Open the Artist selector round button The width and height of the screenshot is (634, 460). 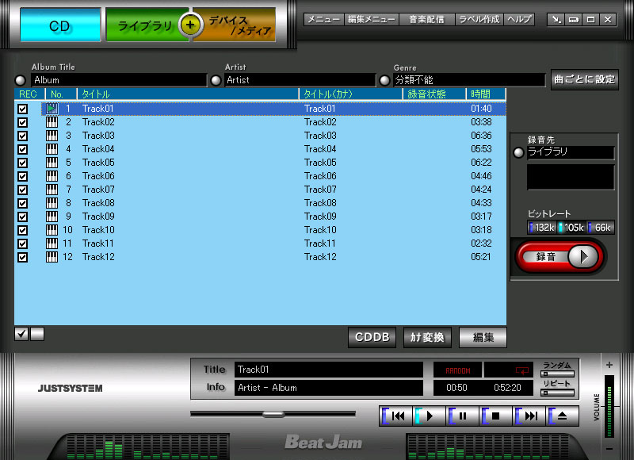(216, 80)
